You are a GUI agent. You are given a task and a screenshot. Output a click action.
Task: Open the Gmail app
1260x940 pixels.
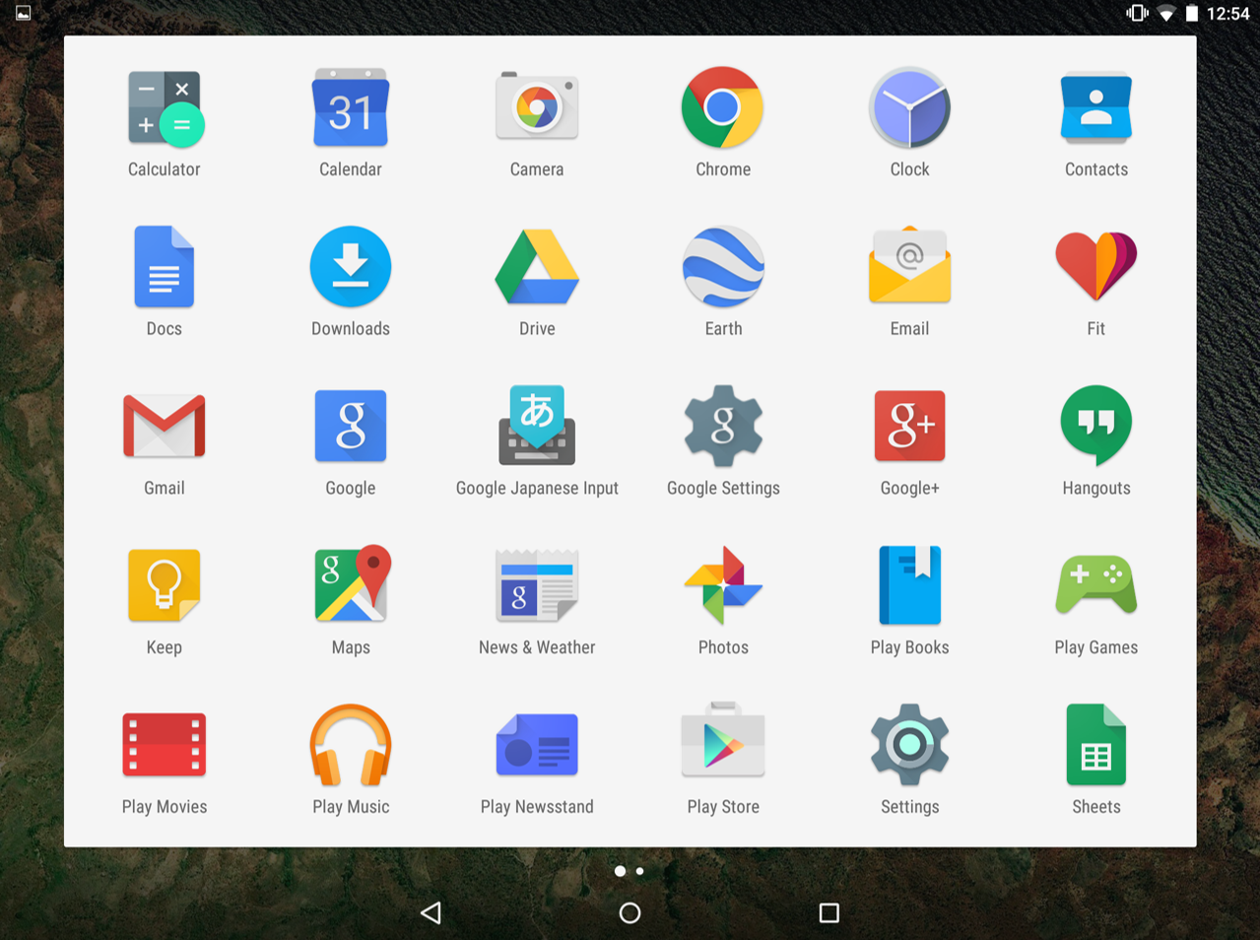(165, 427)
